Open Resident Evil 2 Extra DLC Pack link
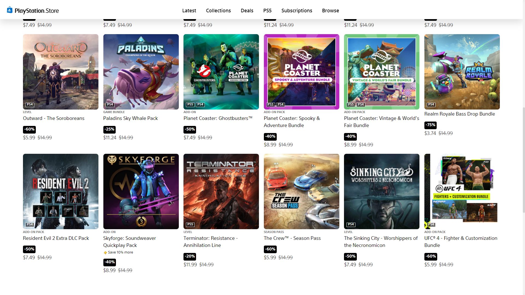Screen dimensions: 525x295 pos(56,238)
